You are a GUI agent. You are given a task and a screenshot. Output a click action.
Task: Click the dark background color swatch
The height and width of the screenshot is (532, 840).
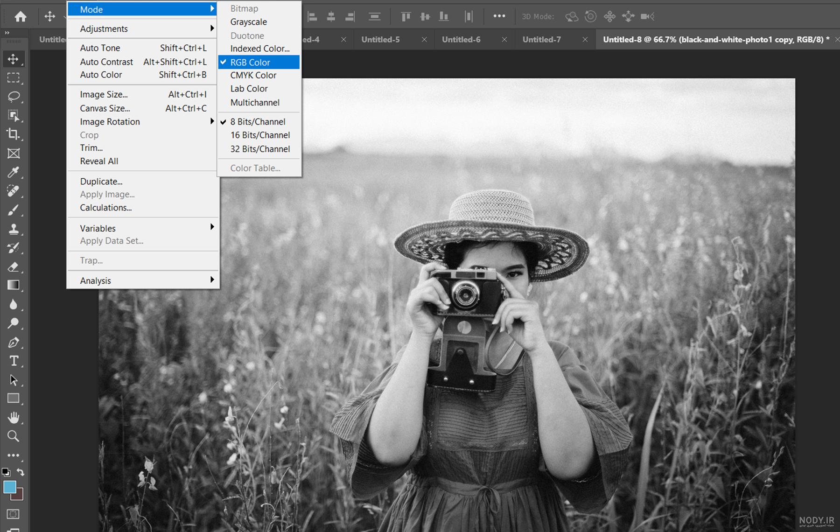pos(19,495)
